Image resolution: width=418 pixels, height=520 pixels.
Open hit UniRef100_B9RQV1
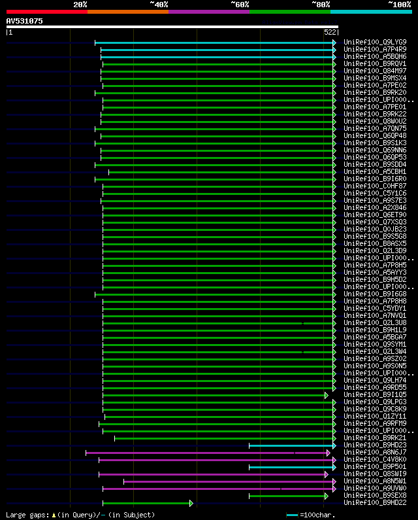(375, 63)
